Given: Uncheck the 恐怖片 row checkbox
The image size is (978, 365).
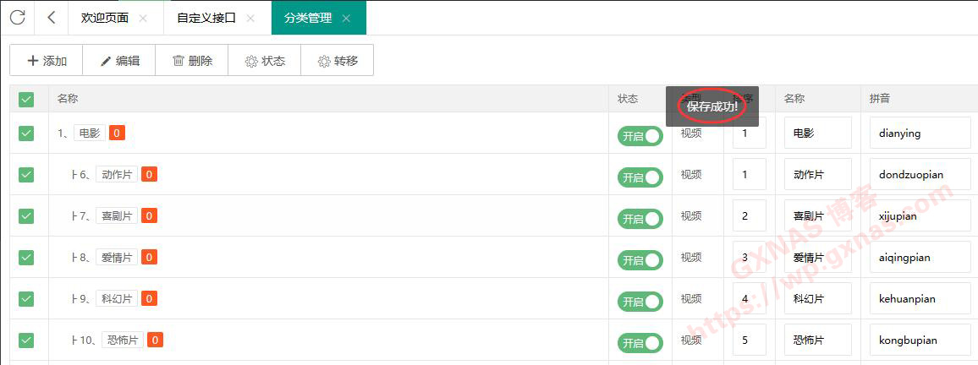Looking at the screenshot, I should click(26, 340).
